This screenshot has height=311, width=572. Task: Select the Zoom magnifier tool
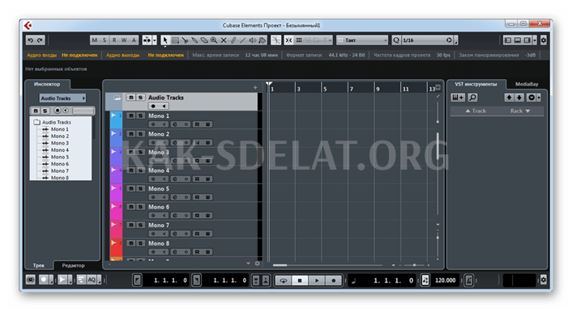[x=214, y=40]
